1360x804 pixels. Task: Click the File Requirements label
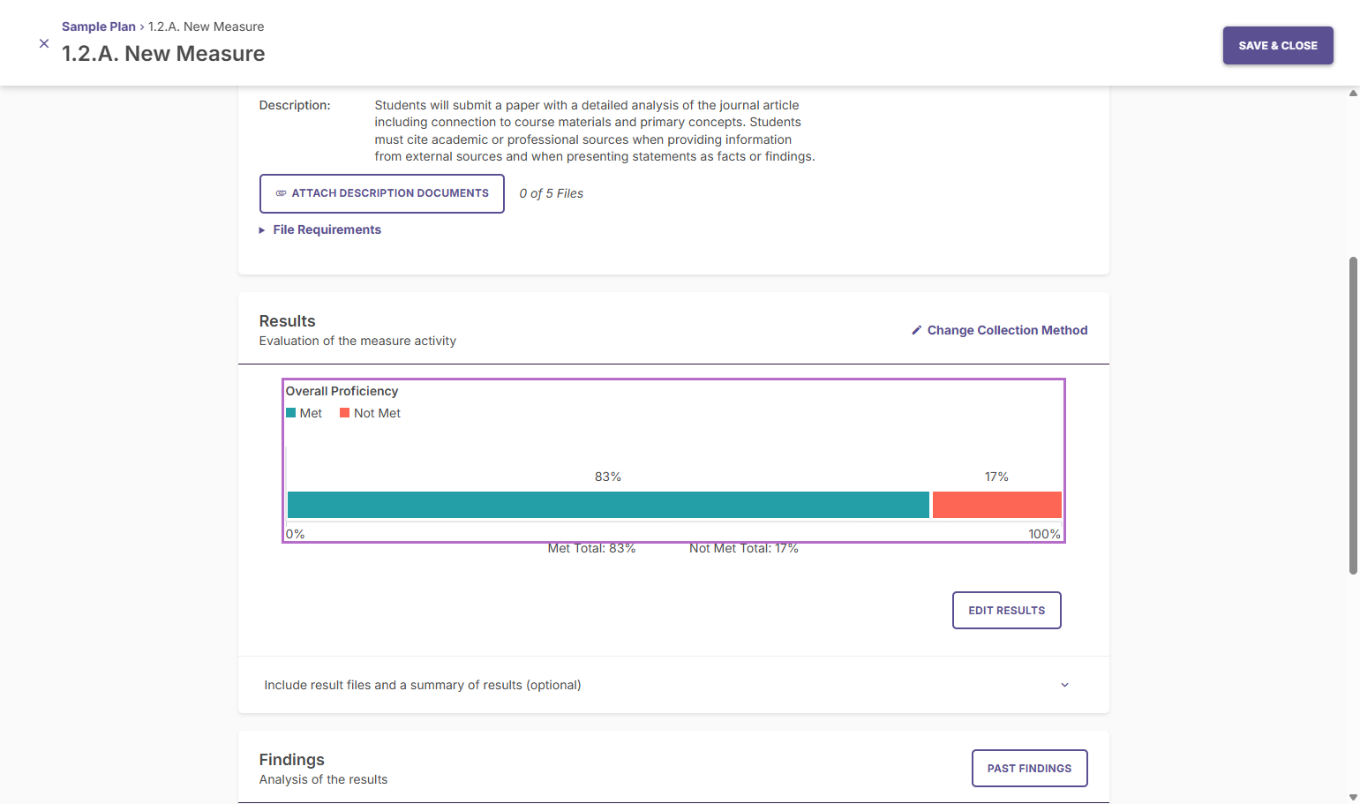click(x=327, y=229)
